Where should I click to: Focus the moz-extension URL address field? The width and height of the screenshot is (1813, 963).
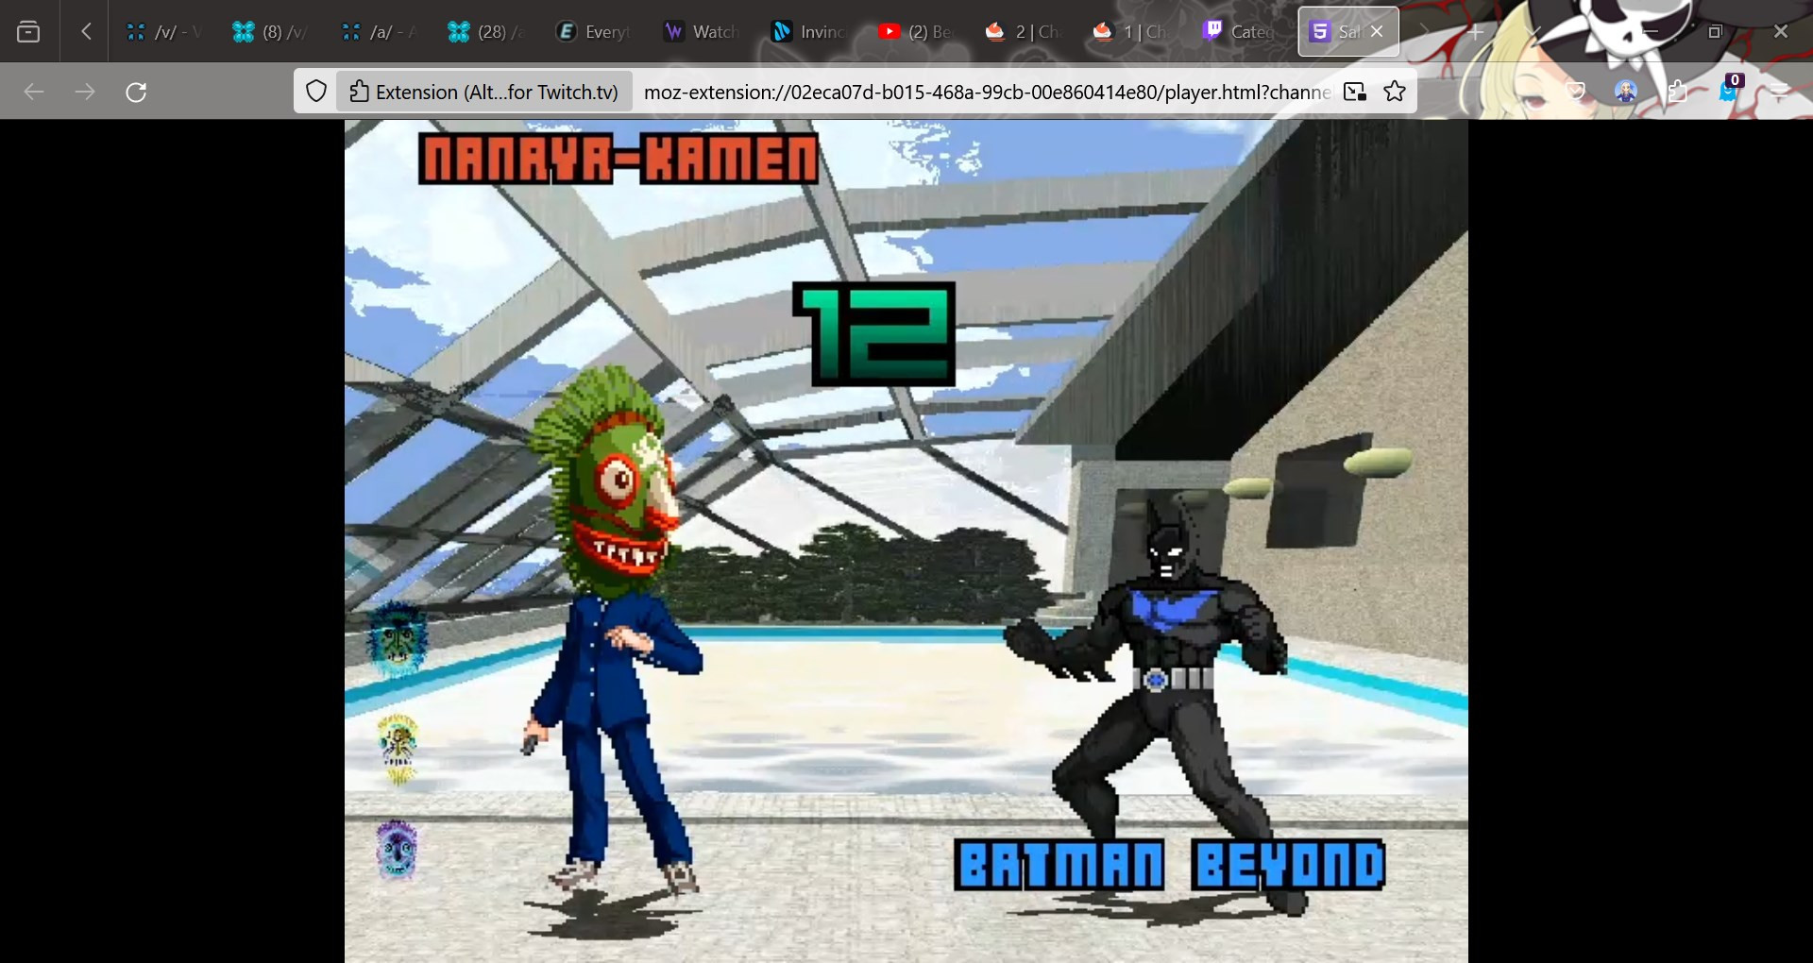click(x=987, y=92)
